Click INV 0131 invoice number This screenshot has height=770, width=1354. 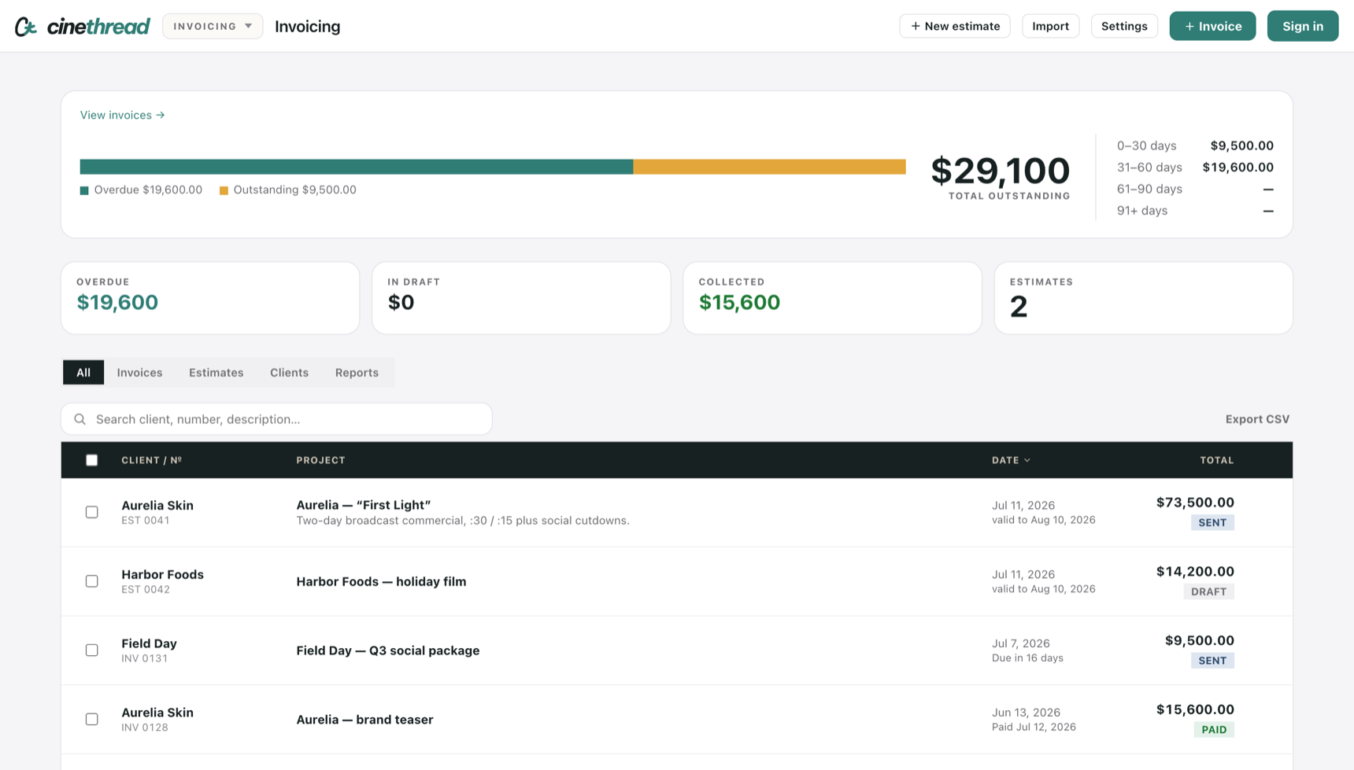[144, 659]
